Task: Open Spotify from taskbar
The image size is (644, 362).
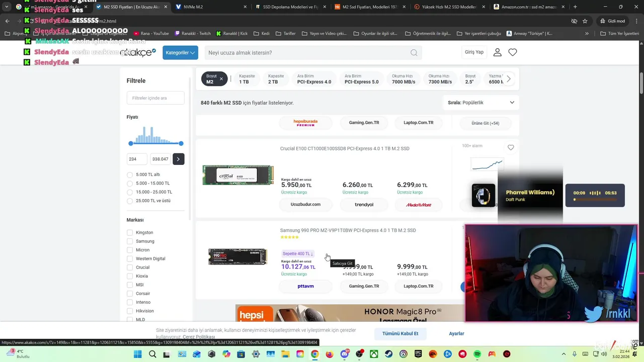Action: [x=477, y=354]
